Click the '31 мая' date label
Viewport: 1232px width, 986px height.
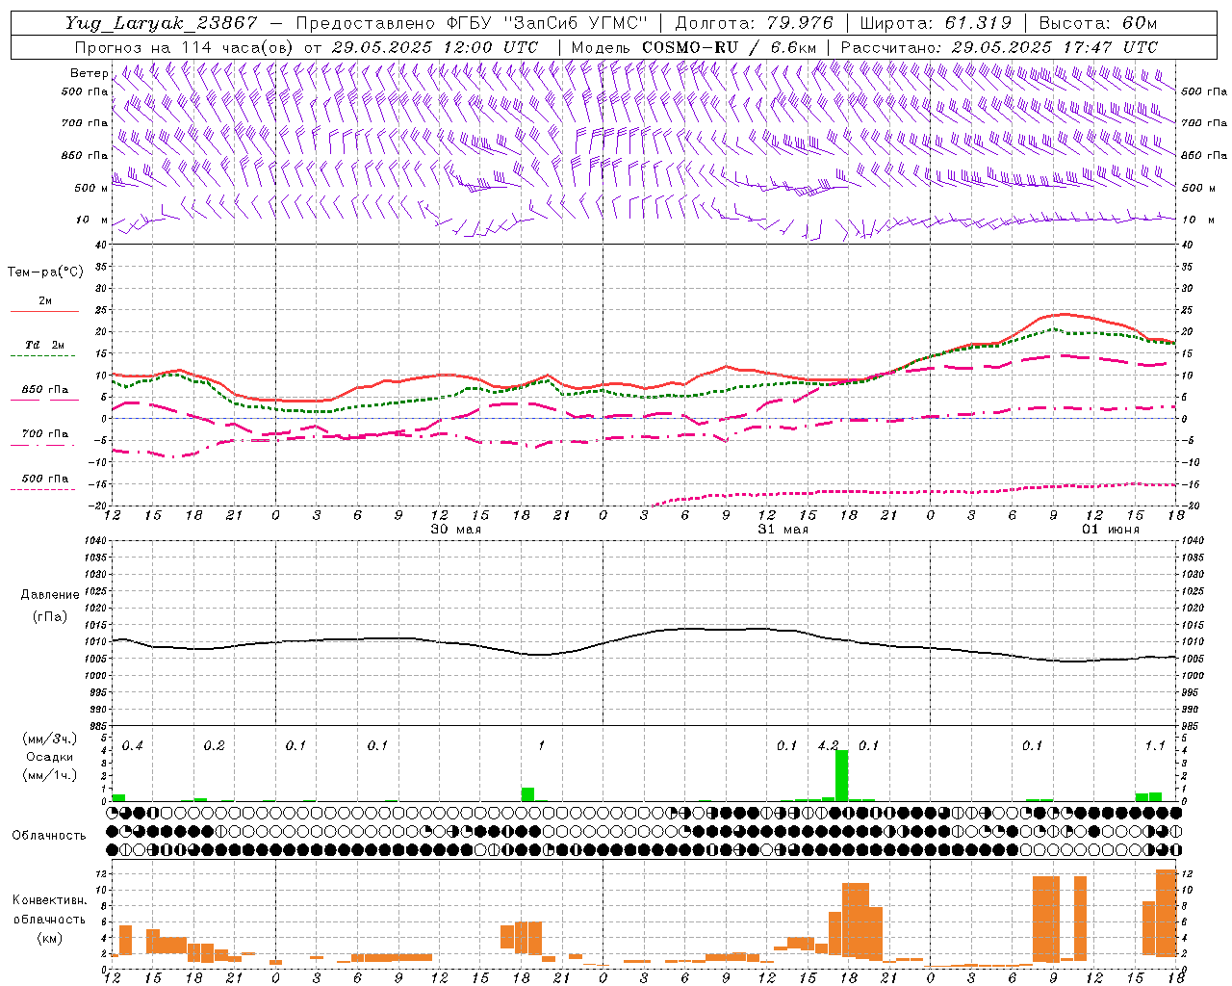tap(783, 530)
